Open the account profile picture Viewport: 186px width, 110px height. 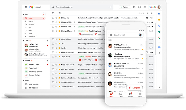click(159, 7)
